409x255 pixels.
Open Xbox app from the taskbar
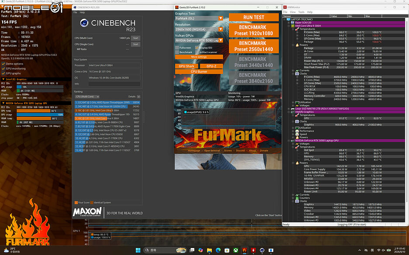[x=236, y=250]
